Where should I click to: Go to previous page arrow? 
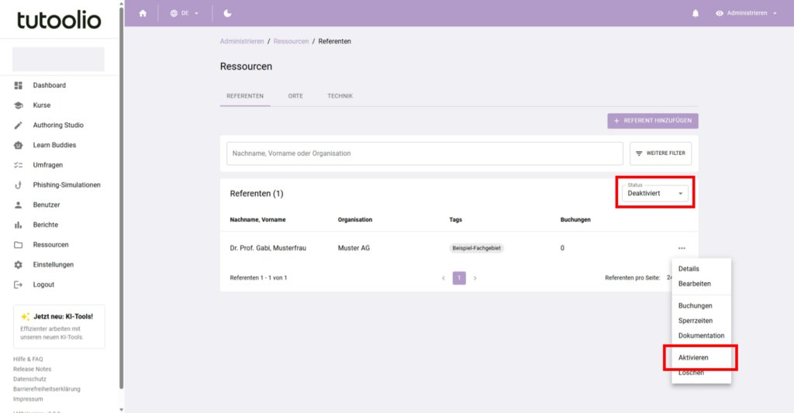[x=444, y=278]
